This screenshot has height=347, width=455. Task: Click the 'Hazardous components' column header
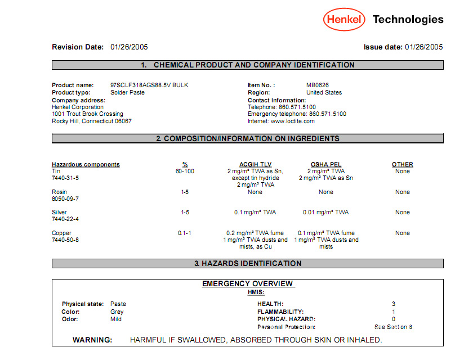click(x=86, y=164)
